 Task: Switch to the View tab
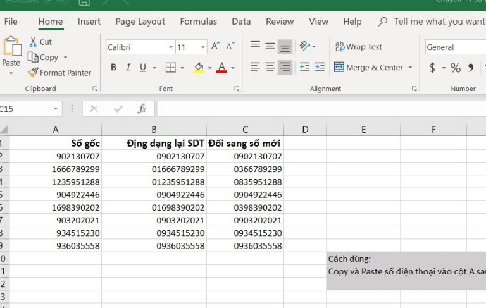pos(318,22)
